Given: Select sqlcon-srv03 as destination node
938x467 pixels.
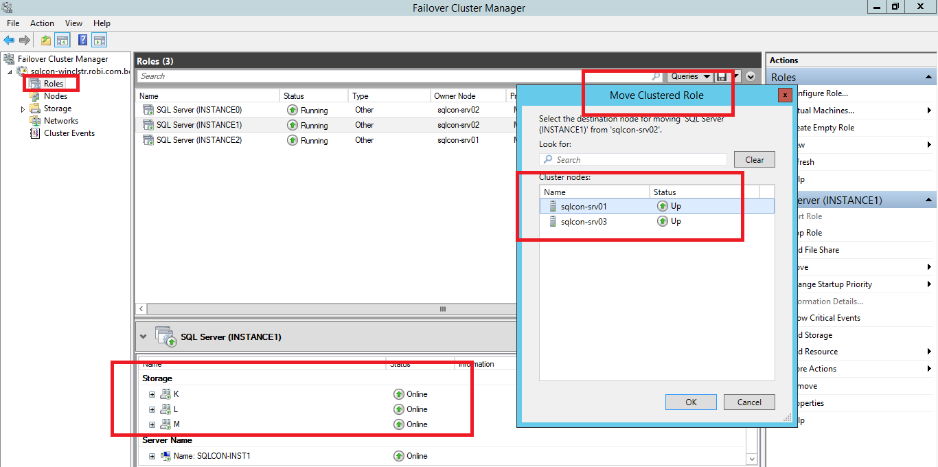Looking at the screenshot, I should point(657,221).
